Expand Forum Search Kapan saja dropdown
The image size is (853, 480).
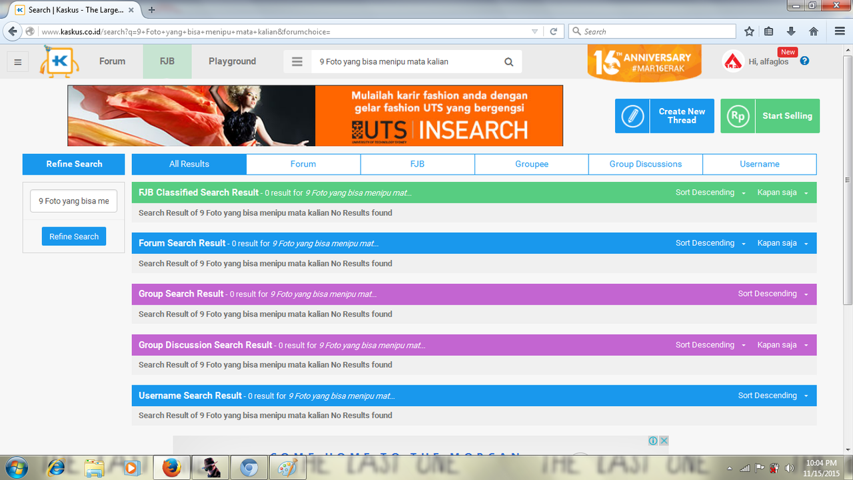click(783, 243)
